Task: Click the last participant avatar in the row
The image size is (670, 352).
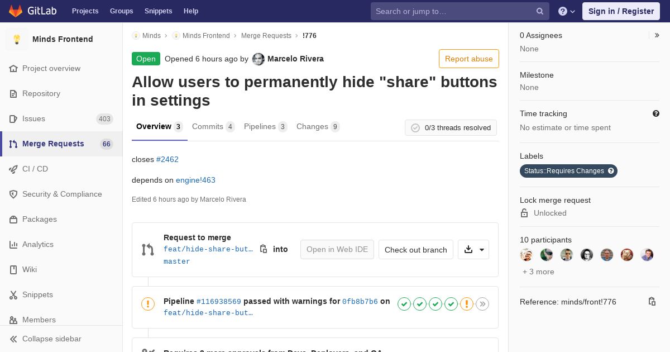Action: click(x=647, y=255)
